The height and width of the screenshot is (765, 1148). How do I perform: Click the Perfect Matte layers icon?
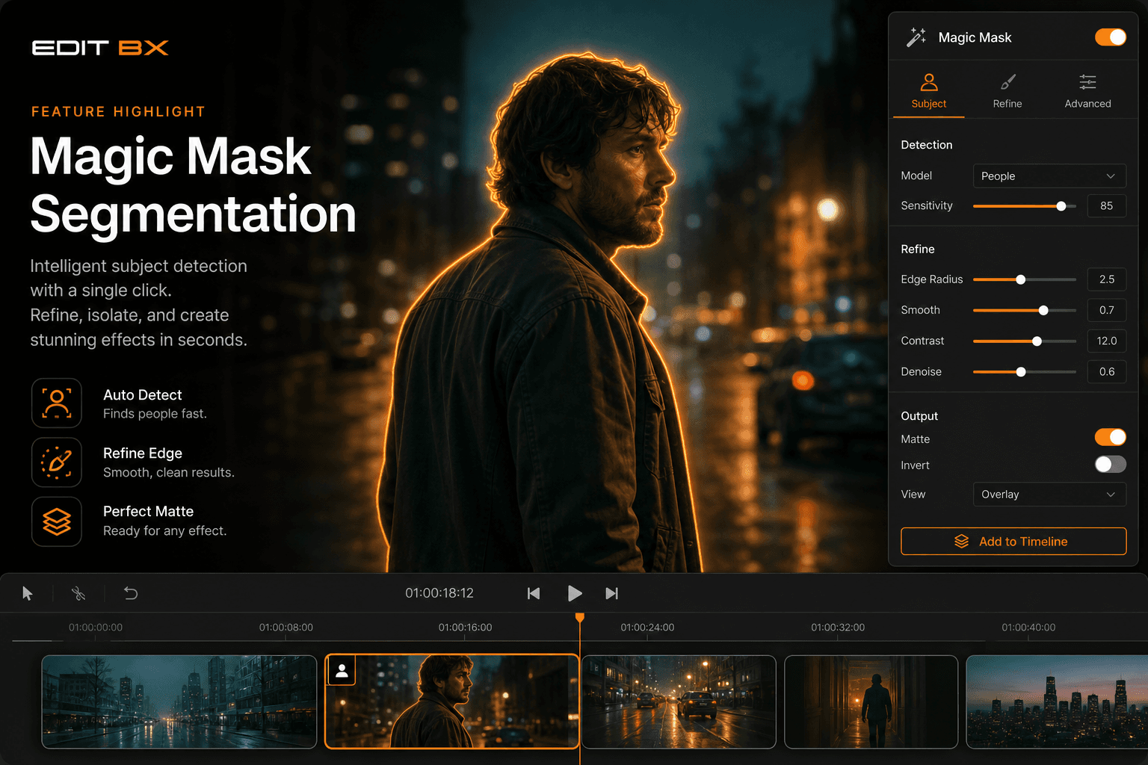click(57, 521)
